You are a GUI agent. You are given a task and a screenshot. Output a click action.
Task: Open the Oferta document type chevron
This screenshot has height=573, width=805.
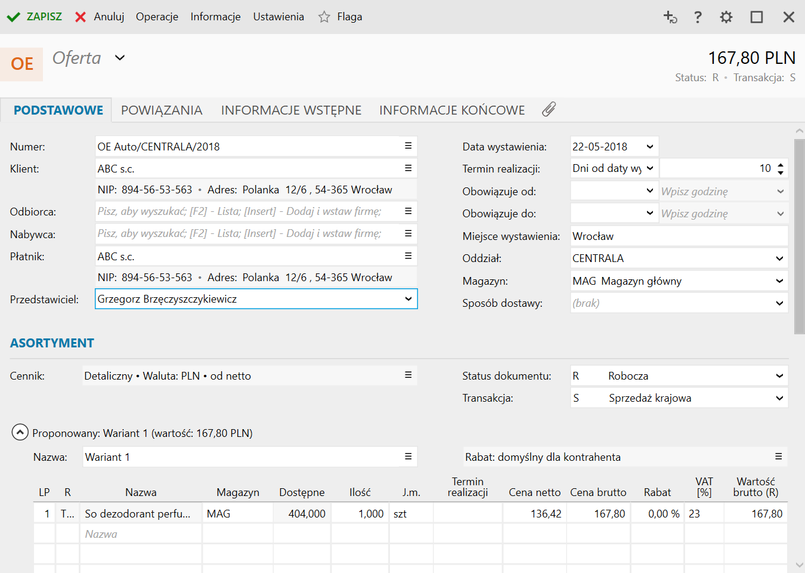tap(120, 58)
